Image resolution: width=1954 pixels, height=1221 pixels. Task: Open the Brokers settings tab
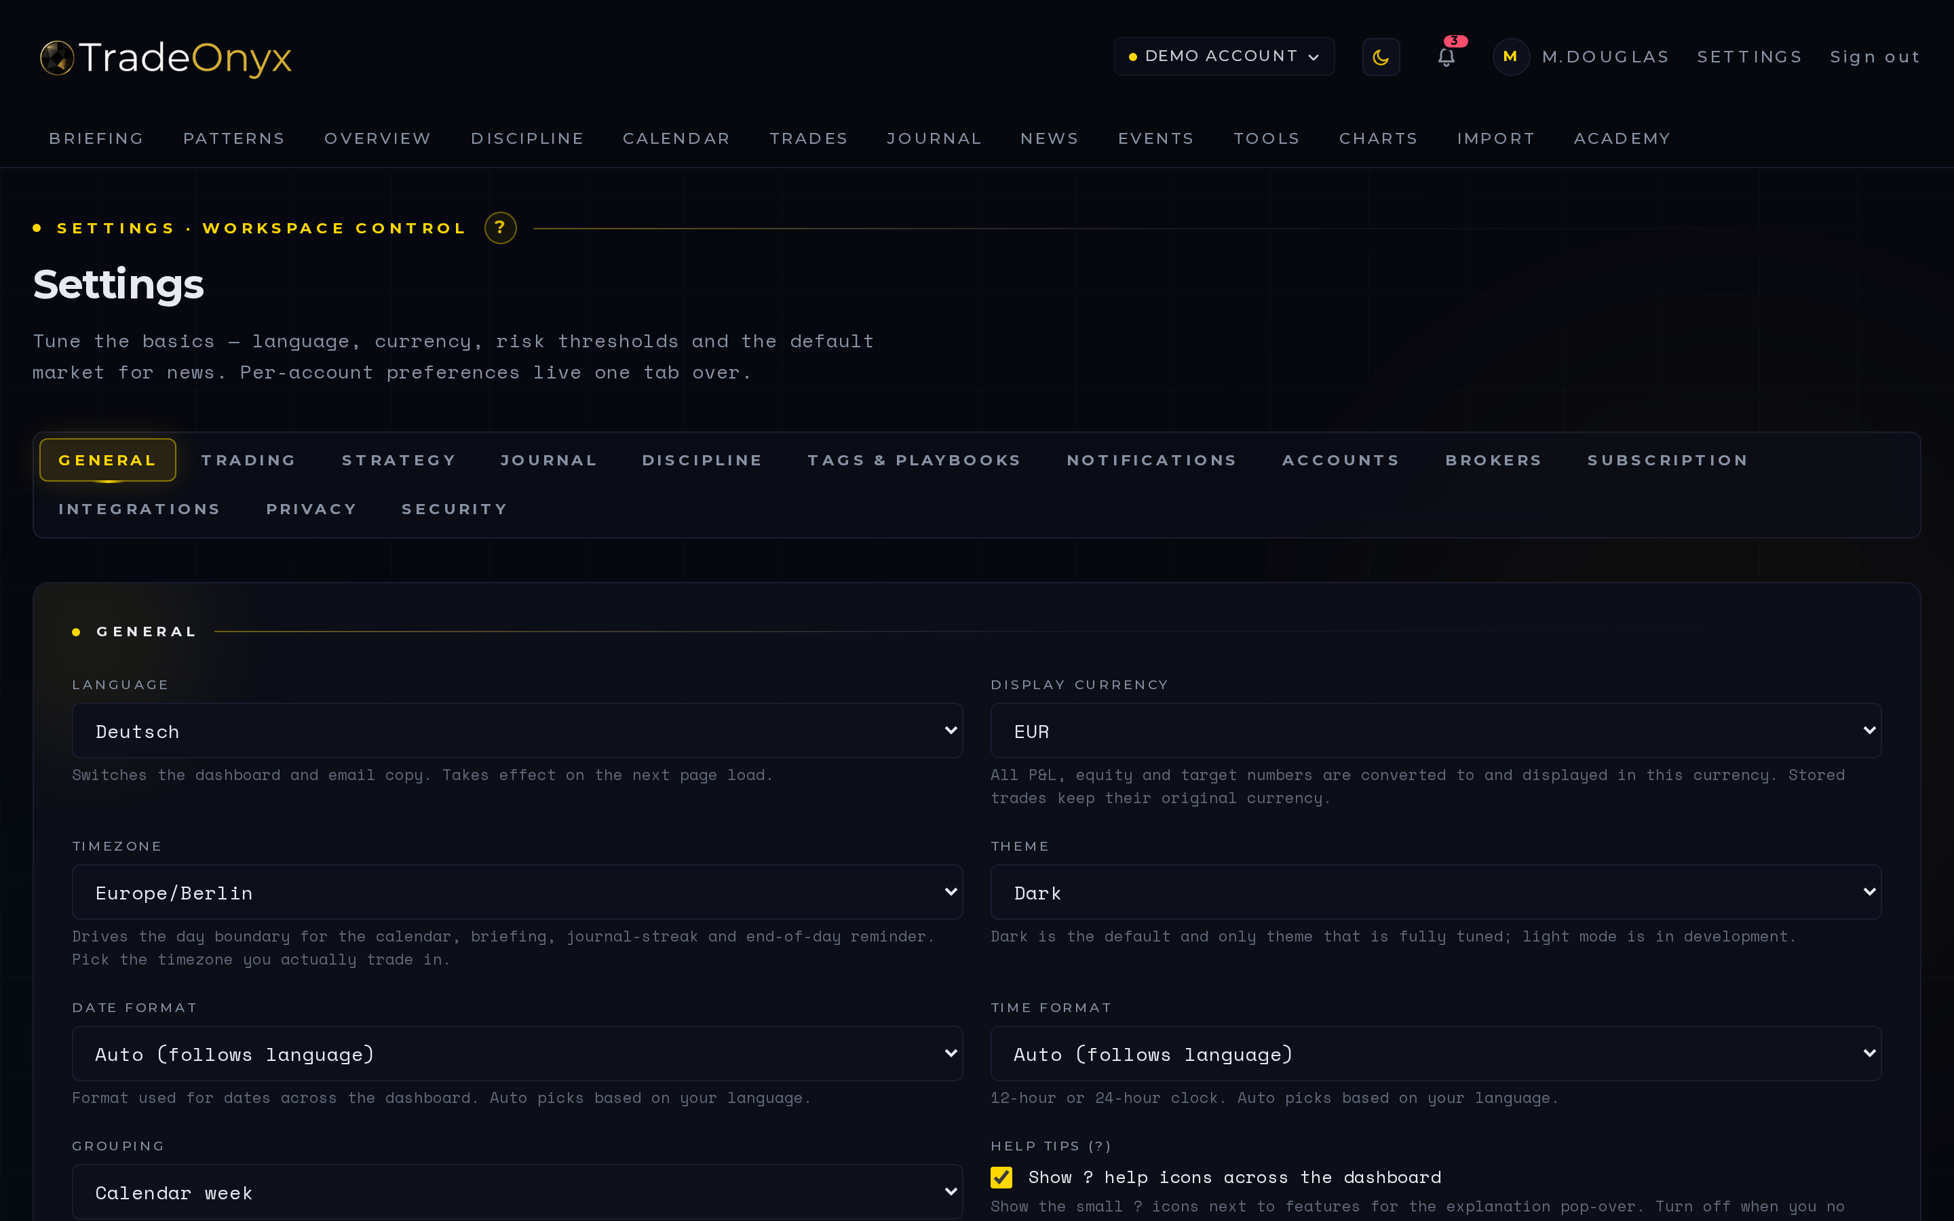[x=1494, y=461]
